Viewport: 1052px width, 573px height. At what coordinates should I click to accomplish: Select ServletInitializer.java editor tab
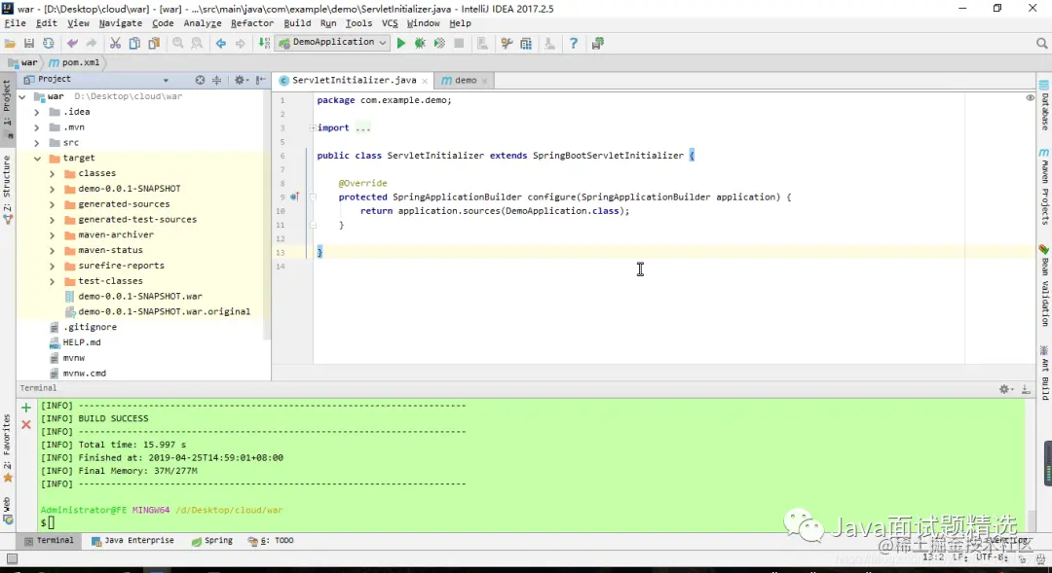point(354,81)
